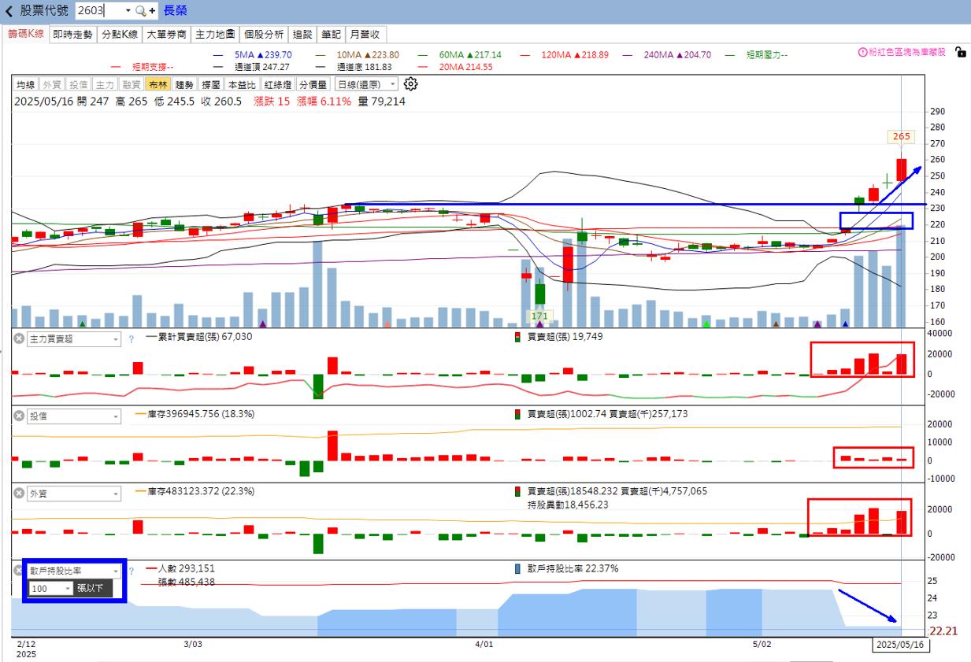
Task: Click the 2025/05/16 date marker on axis
Action: pos(901,645)
